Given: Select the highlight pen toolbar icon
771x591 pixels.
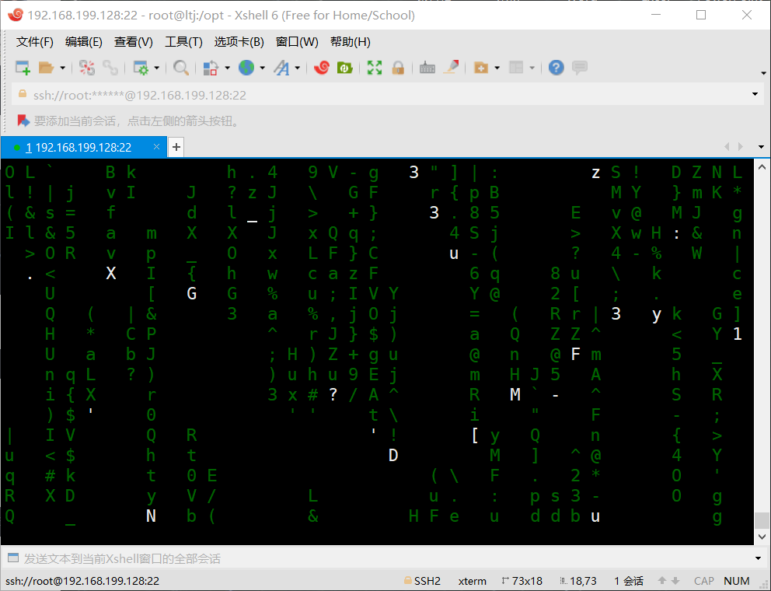Looking at the screenshot, I should (x=451, y=68).
